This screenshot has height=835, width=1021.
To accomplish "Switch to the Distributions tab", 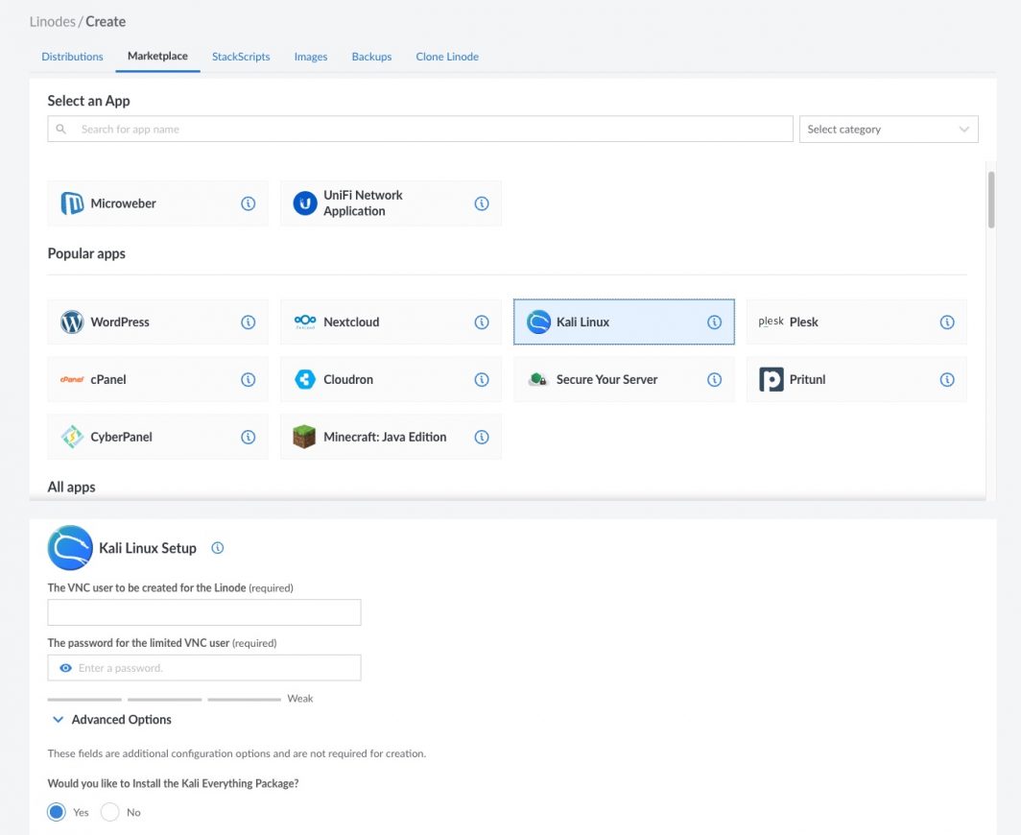I will 72,57.
